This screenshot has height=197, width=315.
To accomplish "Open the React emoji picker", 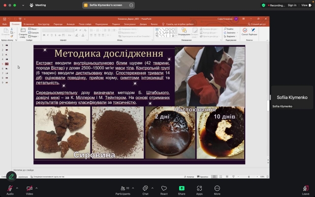I will (164, 190).
